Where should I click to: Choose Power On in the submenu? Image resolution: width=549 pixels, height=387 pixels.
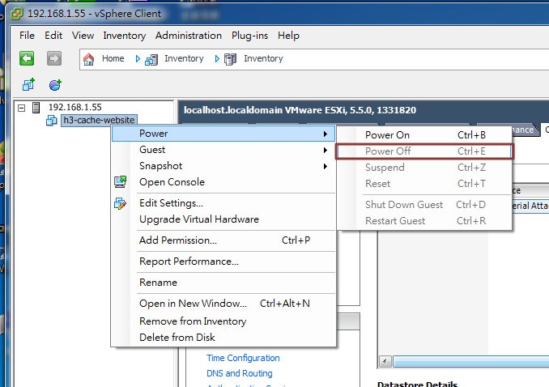(424, 135)
